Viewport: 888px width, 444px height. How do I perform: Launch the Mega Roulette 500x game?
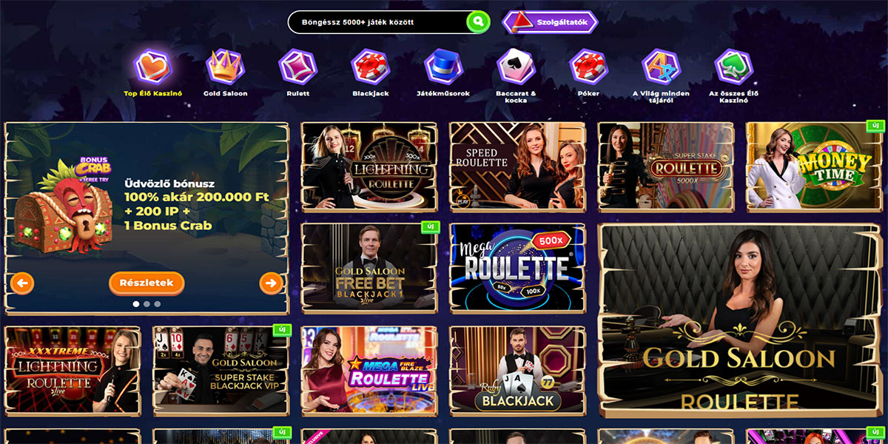point(518,269)
